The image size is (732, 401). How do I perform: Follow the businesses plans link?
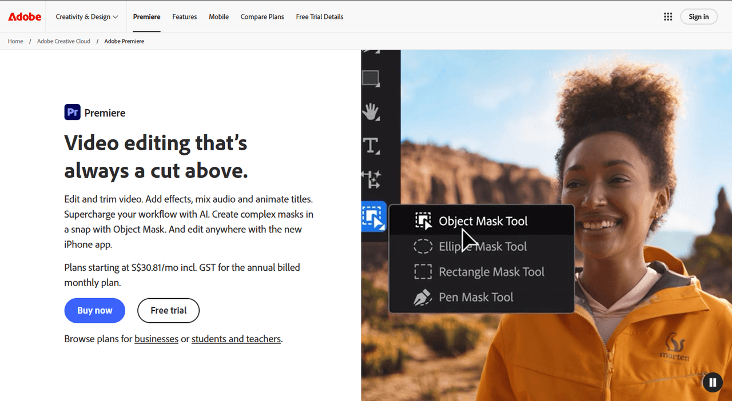(x=157, y=339)
